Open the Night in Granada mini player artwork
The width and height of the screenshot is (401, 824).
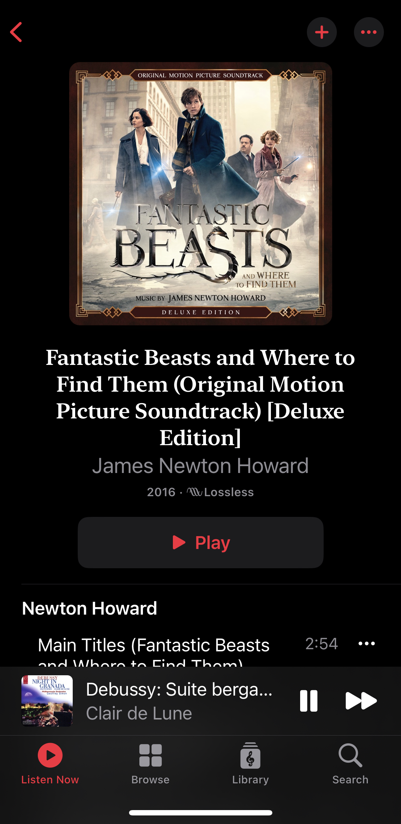click(x=47, y=701)
